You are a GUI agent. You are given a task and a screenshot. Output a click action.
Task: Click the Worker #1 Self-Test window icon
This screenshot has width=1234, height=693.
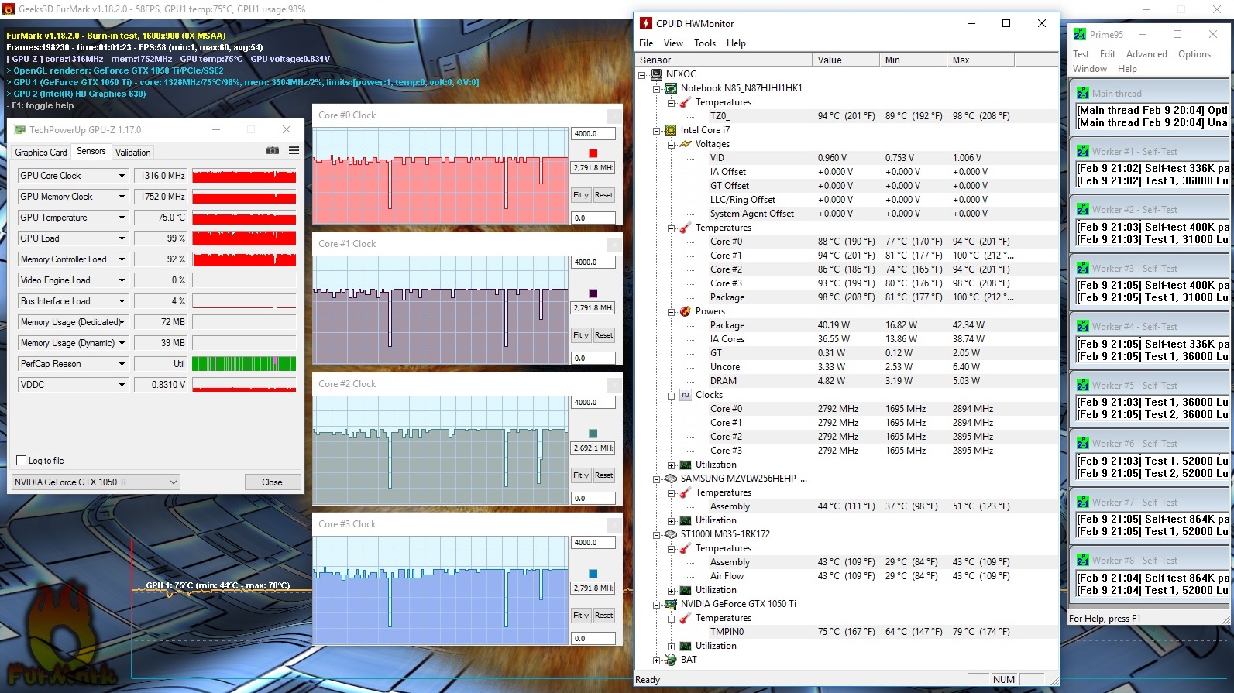[1083, 151]
